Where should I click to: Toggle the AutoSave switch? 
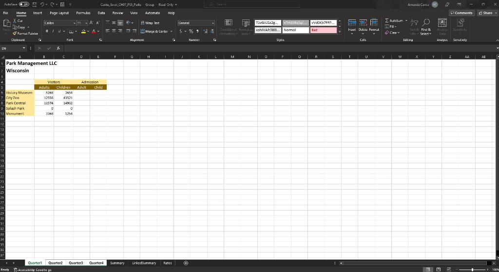click(24, 4)
